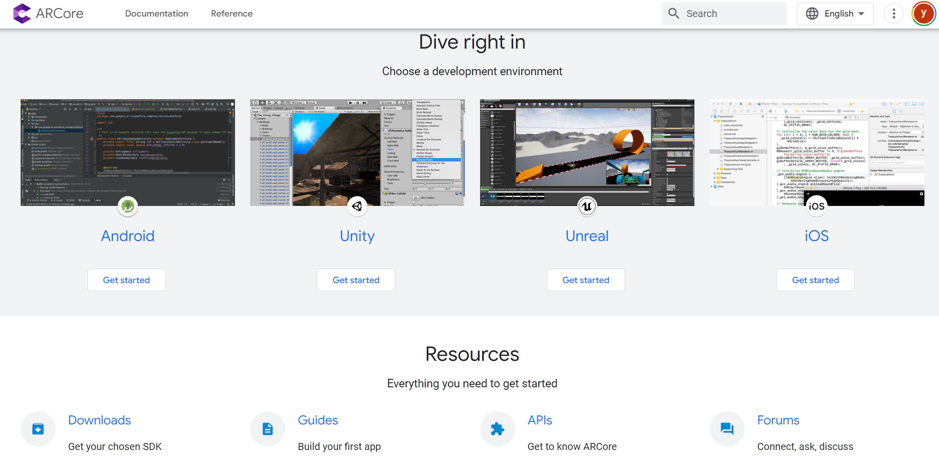Click Get started under Unity
This screenshot has width=939, height=461.
(x=356, y=280)
